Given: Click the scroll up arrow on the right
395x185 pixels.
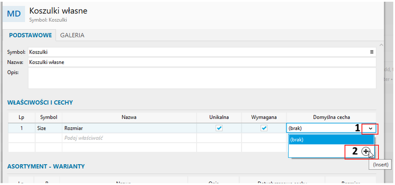Looking at the screenshot, I should click(381, 45).
